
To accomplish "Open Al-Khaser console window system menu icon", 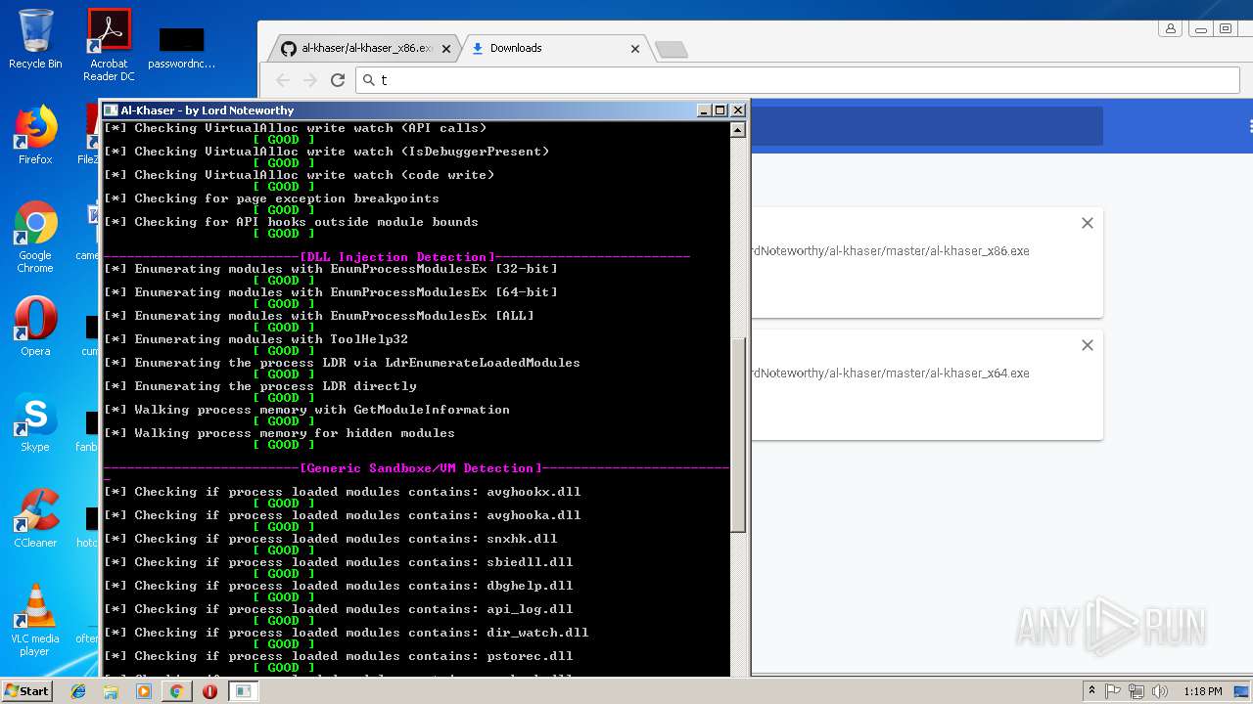I will (x=111, y=110).
